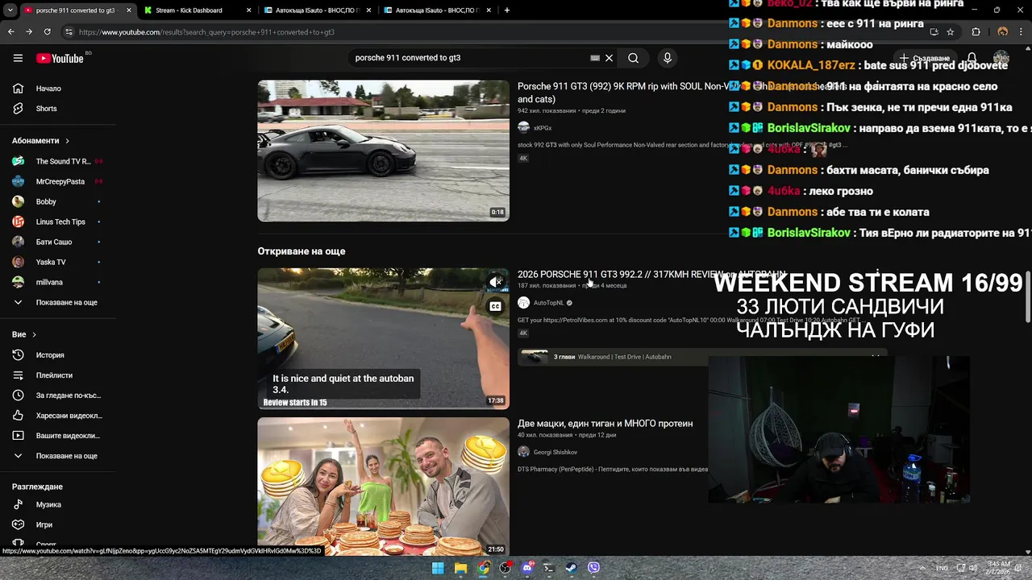Close the Stream - Kick Dashboard tab
This screenshot has width=1032, height=580.
pyautogui.click(x=249, y=10)
